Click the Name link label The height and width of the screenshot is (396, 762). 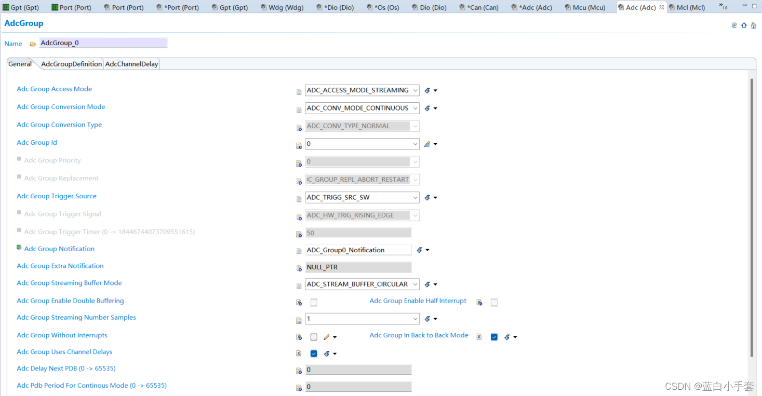13,44
